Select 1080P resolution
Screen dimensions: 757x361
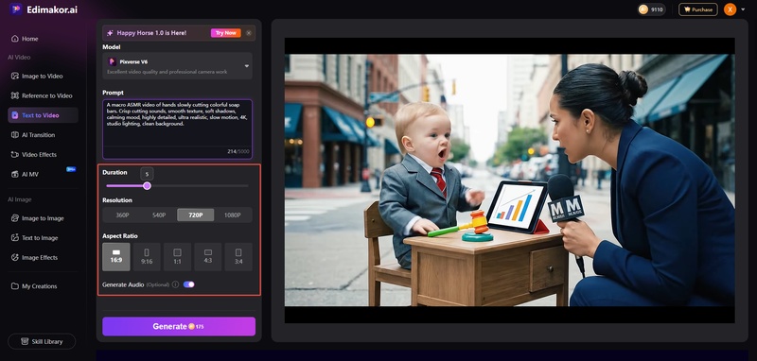232,215
